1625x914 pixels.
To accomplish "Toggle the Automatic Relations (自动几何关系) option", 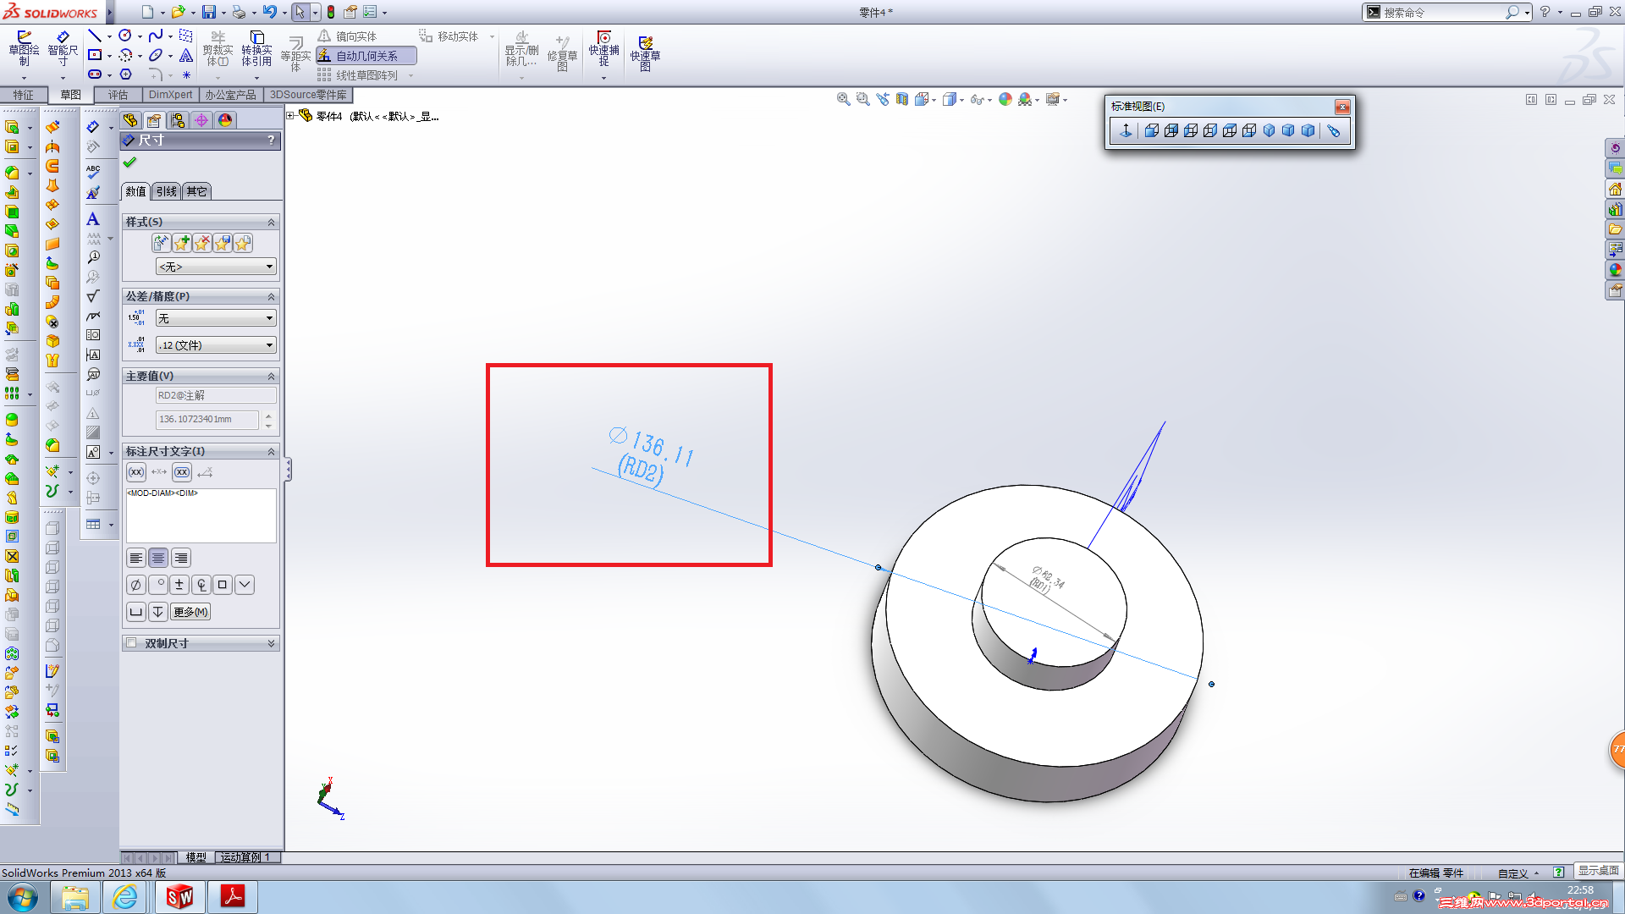I will click(366, 56).
